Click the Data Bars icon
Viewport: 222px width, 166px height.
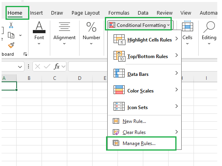coord(119,73)
